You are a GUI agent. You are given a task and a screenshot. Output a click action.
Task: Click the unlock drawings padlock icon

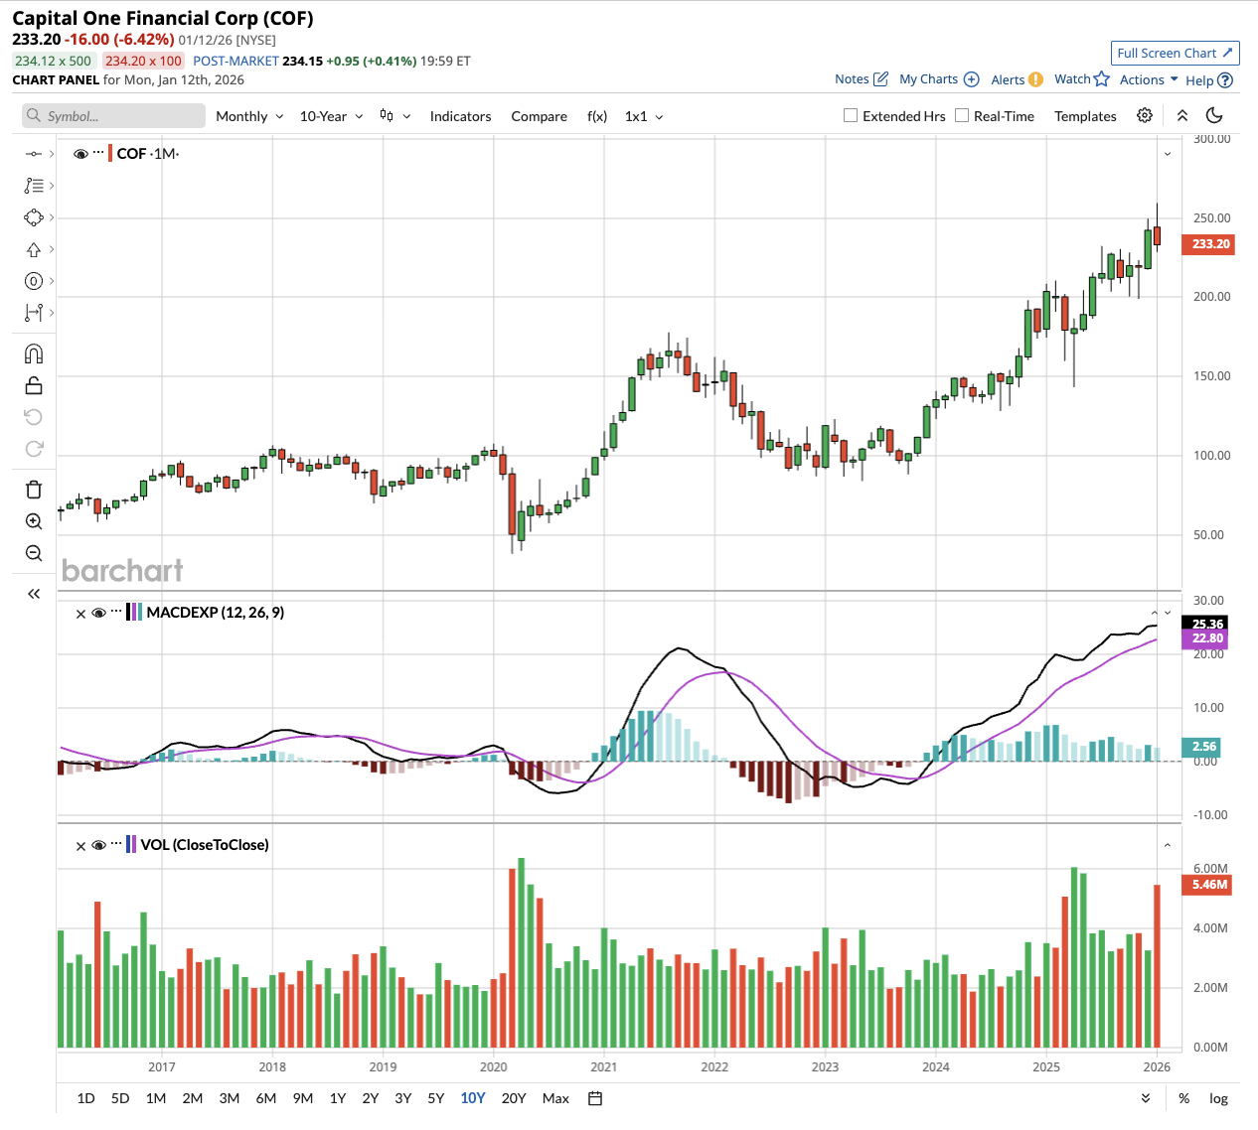(x=34, y=386)
